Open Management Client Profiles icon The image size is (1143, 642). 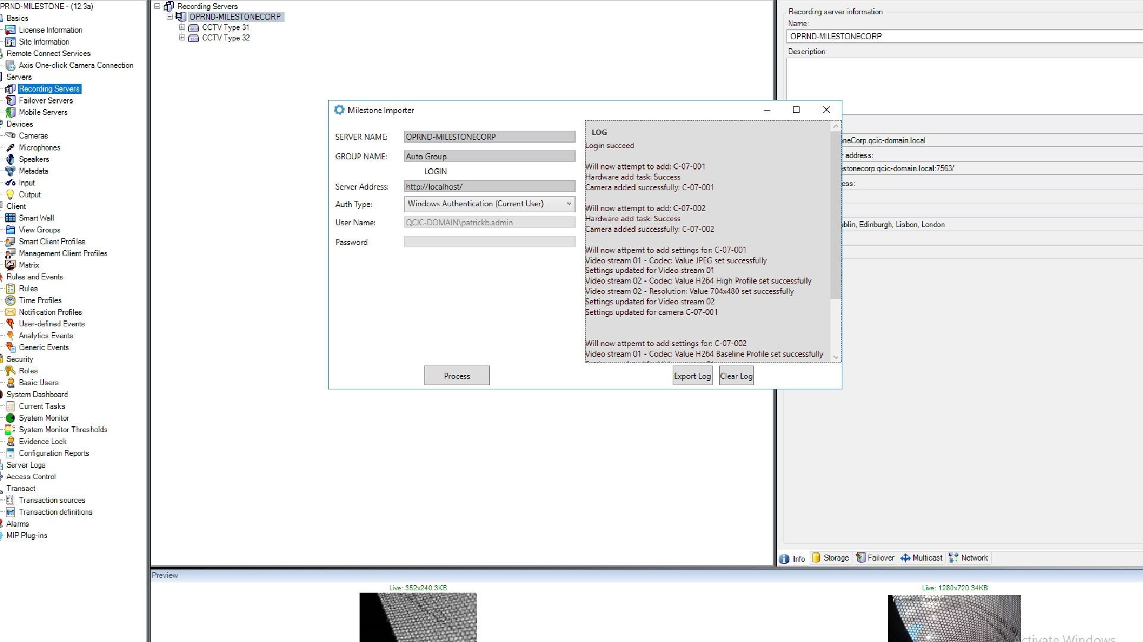click(10, 253)
